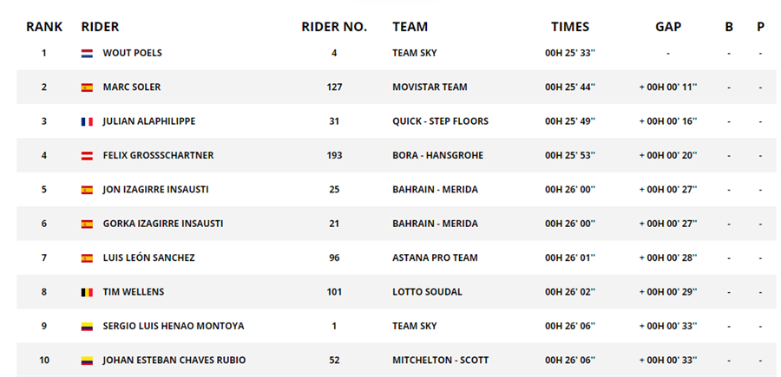Image resolution: width=781 pixels, height=377 pixels.
Task: Click the French flag beside Julian Alaphilippe
Action: pyautogui.click(x=87, y=121)
